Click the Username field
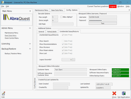 coord(103,17)
